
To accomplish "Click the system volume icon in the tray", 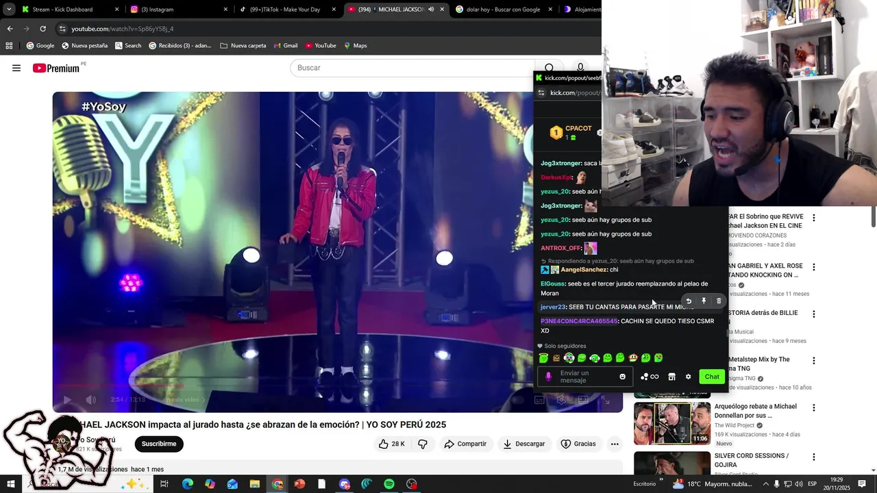I will coord(799,484).
